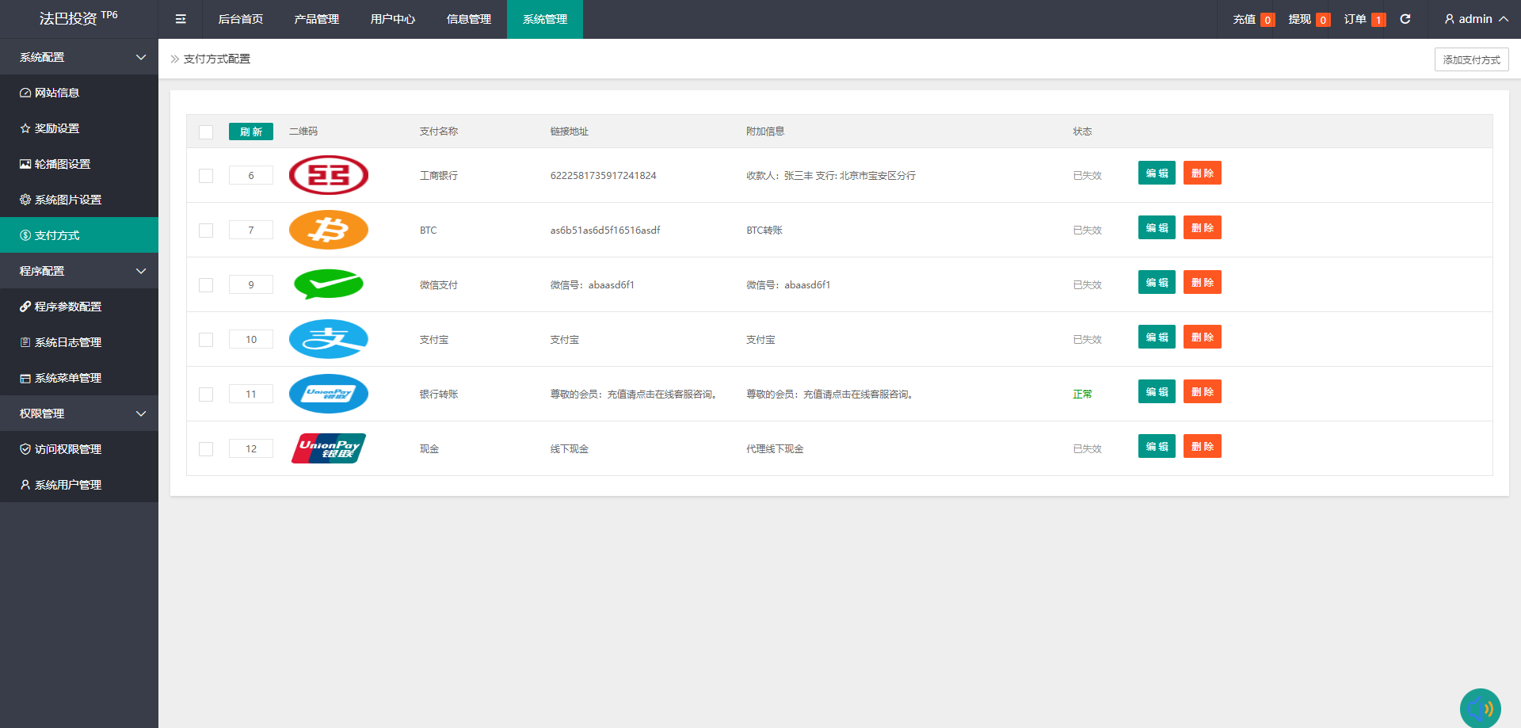The width and height of the screenshot is (1521, 728).
Task: Check the checkbox for the BTC row
Action: (206, 231)
